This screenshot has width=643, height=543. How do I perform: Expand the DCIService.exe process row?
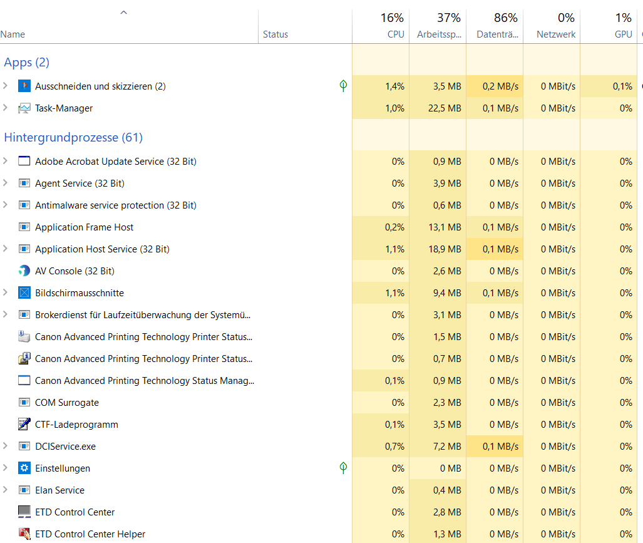tap(6, 446)
